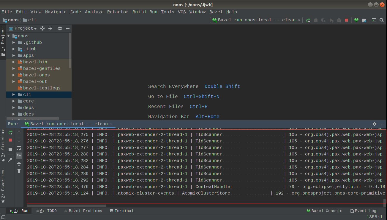Toggle scroll to end in Run console
387x220 pixels.
pyautogui.click(x=19, y=155)
